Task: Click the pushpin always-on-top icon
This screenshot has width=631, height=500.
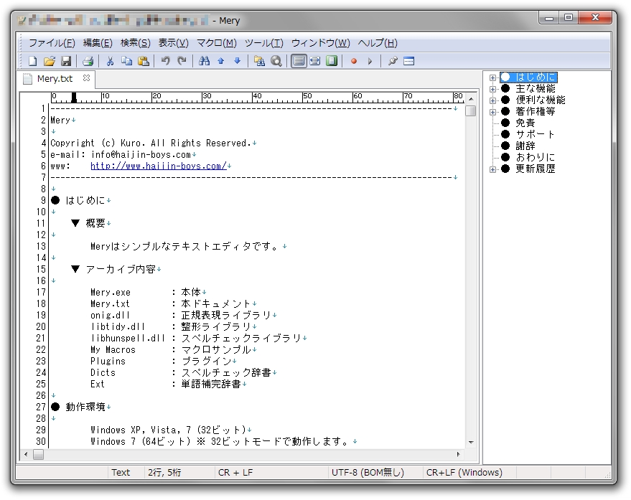Action: (393, 61)
